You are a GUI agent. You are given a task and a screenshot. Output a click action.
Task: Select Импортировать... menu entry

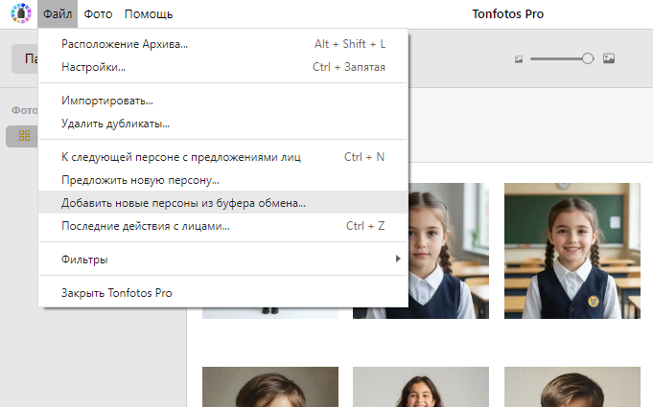[x=106, y=101]
